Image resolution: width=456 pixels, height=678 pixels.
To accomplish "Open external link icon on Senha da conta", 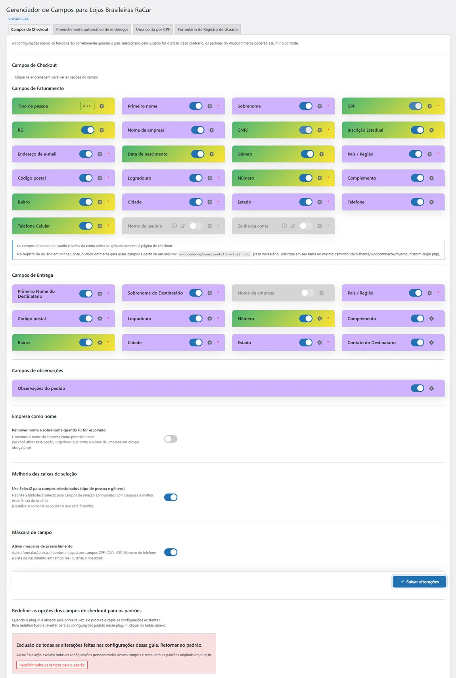I will coord(293,226).
